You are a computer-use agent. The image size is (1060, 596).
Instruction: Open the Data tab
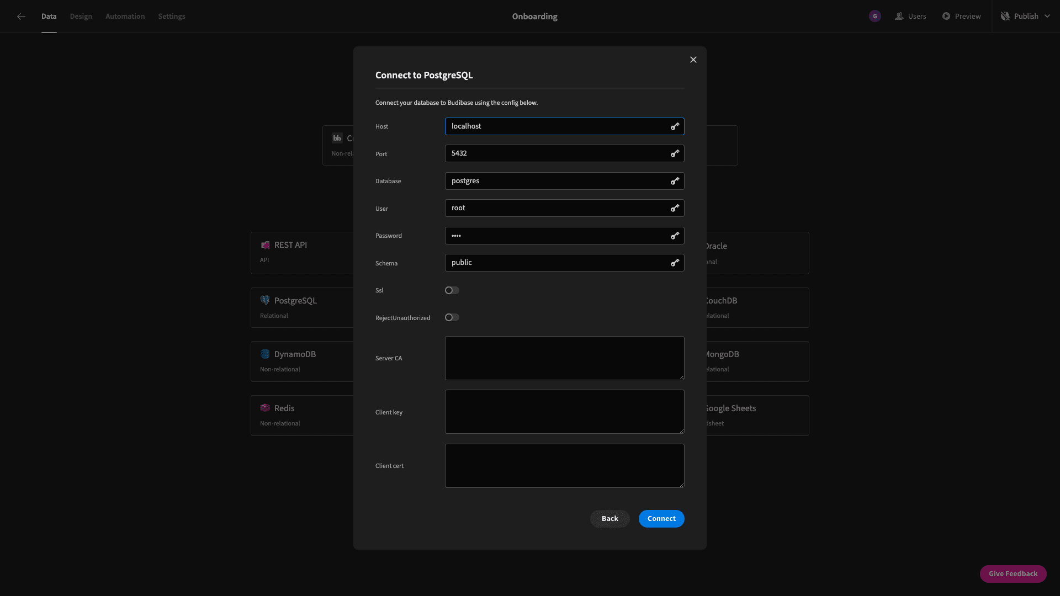point(49,17)
